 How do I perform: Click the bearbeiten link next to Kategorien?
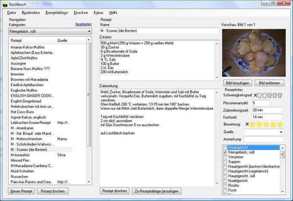point(83,24)
